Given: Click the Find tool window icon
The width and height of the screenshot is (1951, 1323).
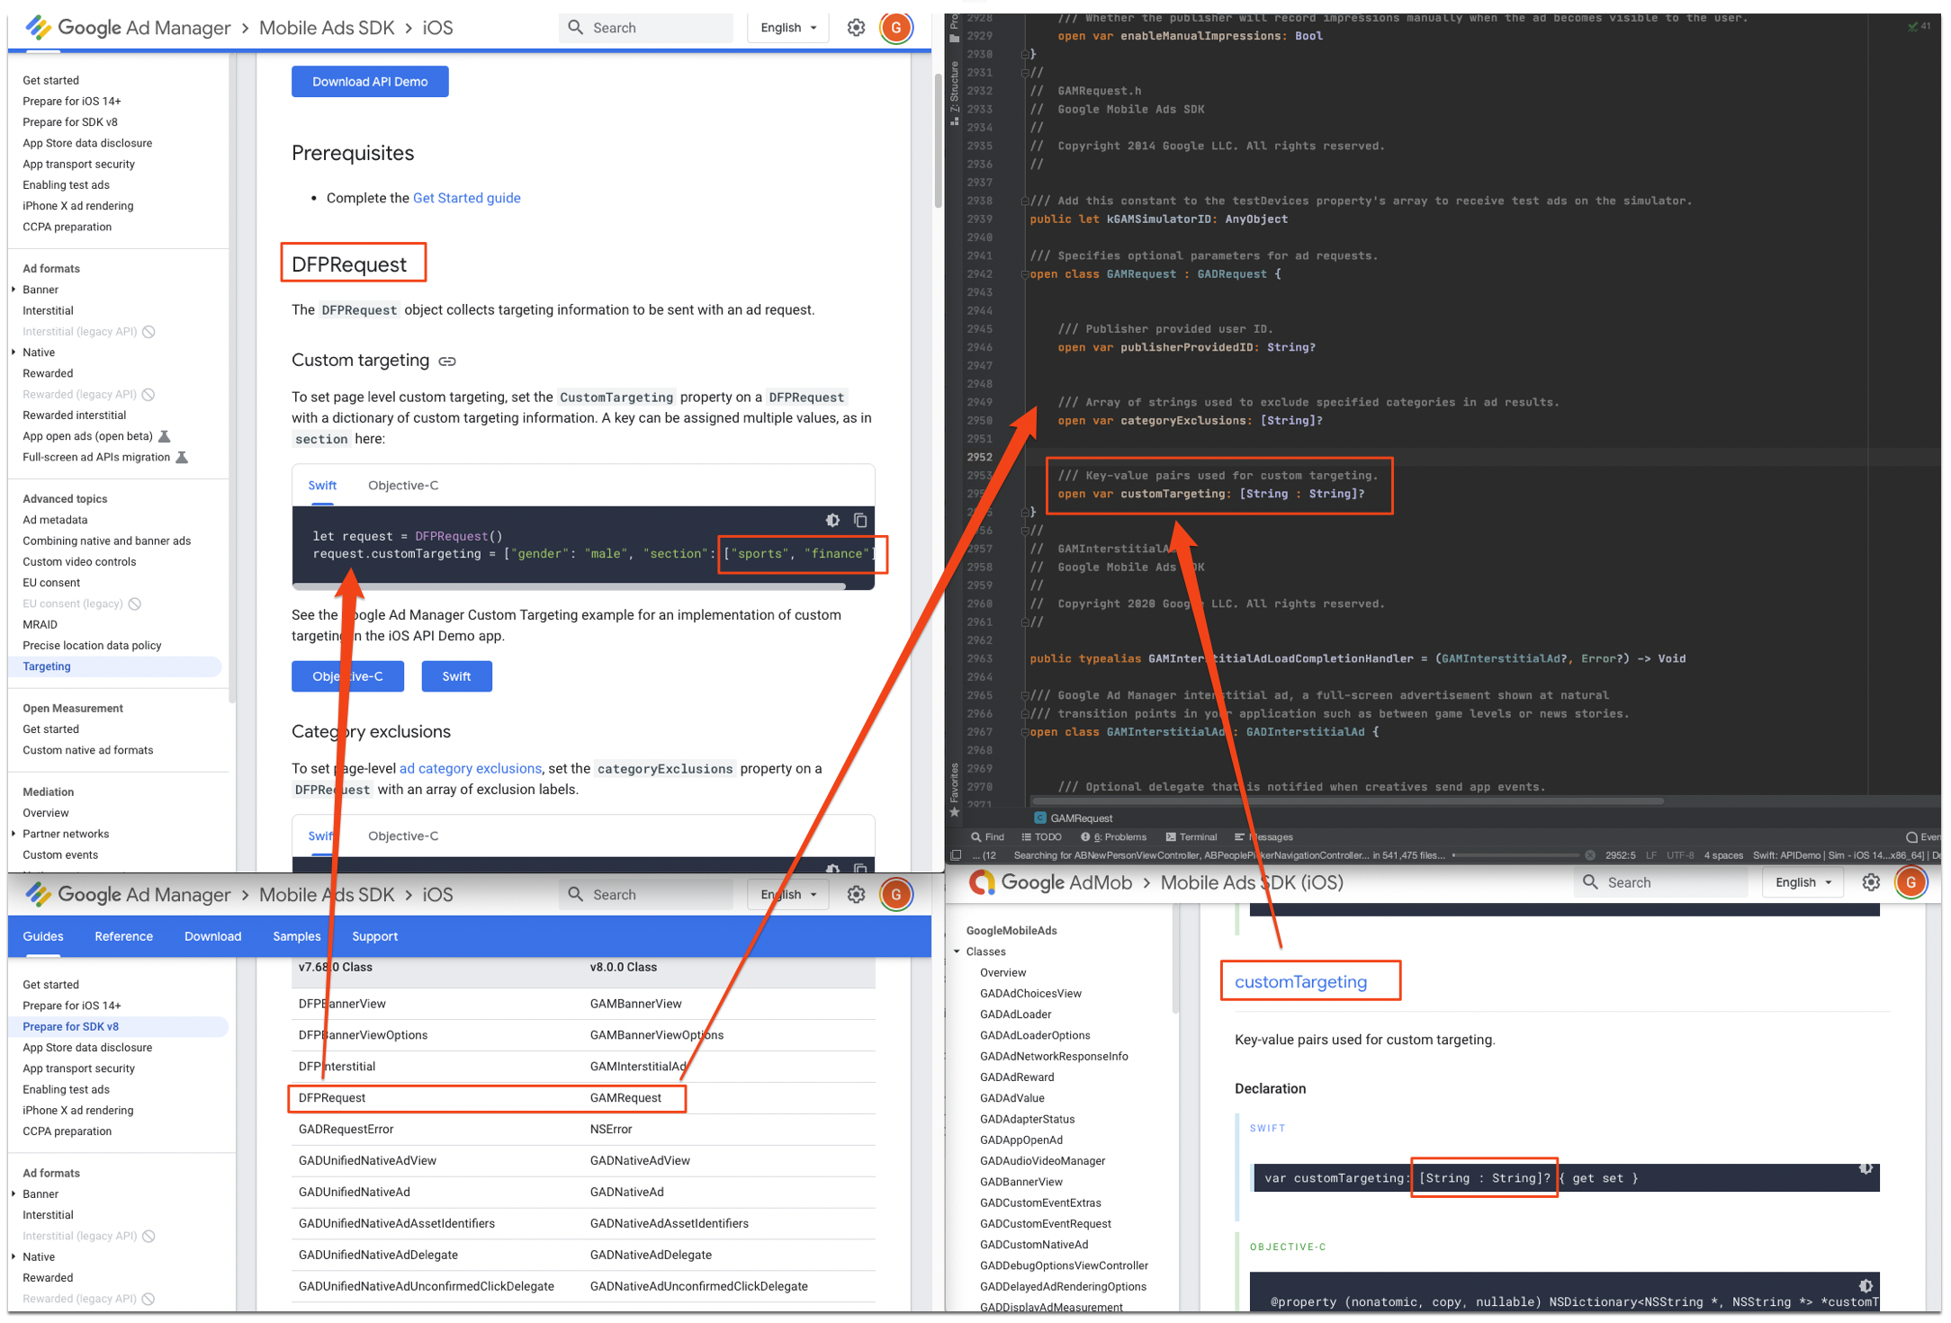Looking at the screenshot, I should [x=985, y=836].
